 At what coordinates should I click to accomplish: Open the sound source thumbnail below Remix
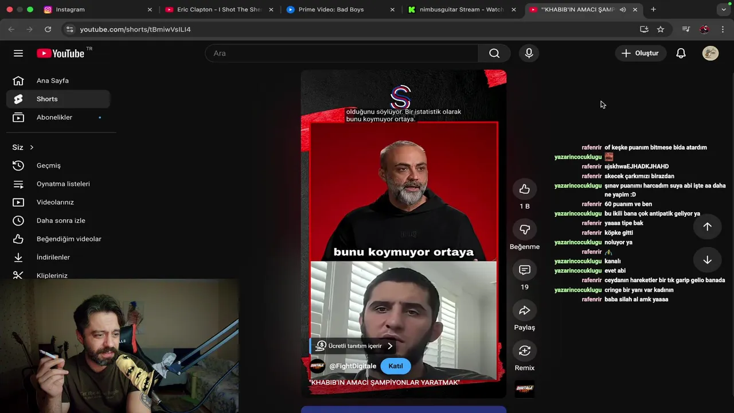coord(525,389)
